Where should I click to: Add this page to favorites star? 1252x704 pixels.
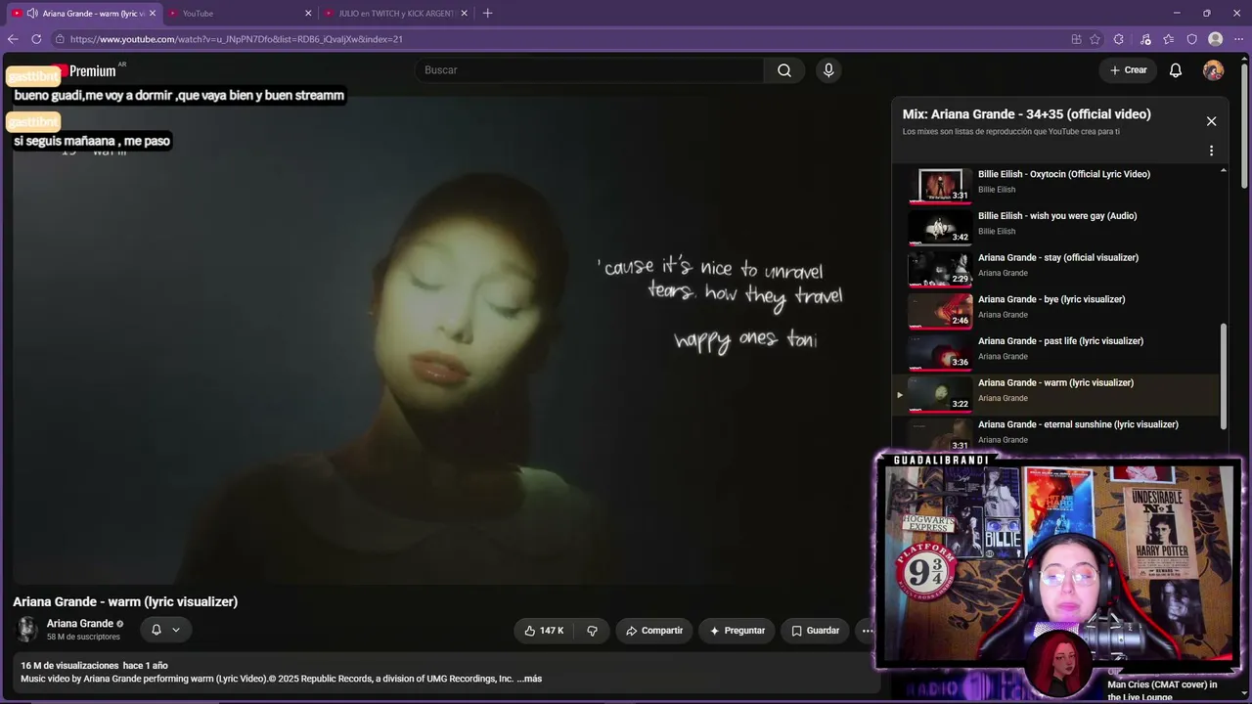[x=1095, y=39]
